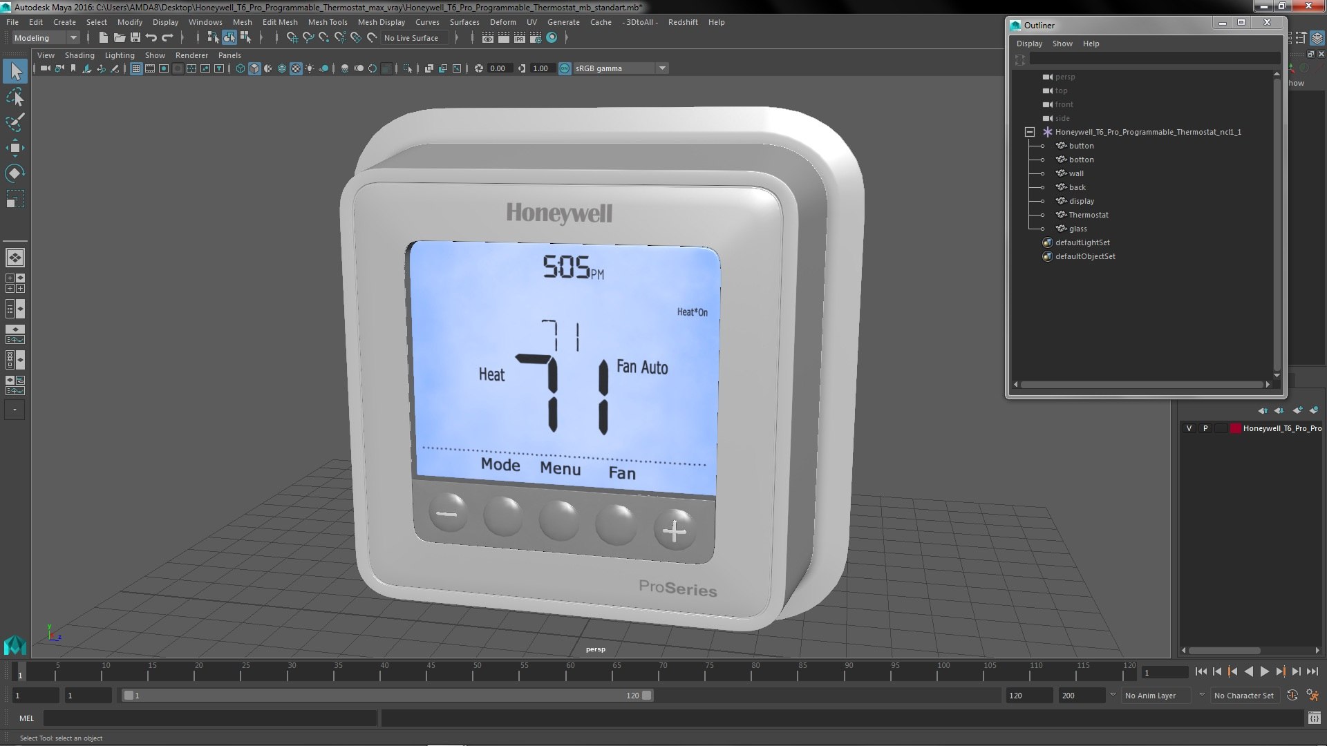Viewport: 1327px width, 746px height.
Task: Redo the action with the redo arrow
Action: (167, 38)
